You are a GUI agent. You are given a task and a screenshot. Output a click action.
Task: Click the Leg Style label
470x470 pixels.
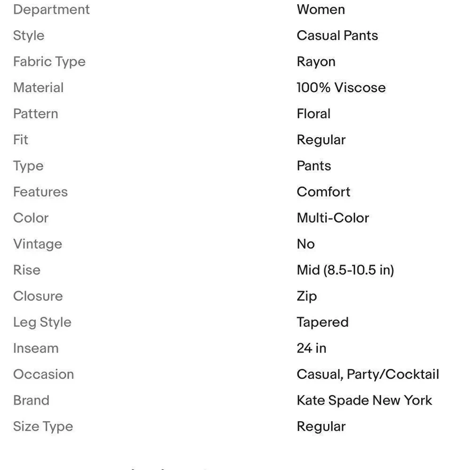pos(42,322)
